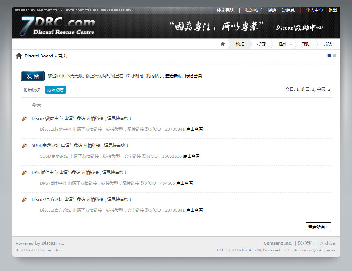
Task: Open the 帮助 navigation tab
Action: [306, 44]
